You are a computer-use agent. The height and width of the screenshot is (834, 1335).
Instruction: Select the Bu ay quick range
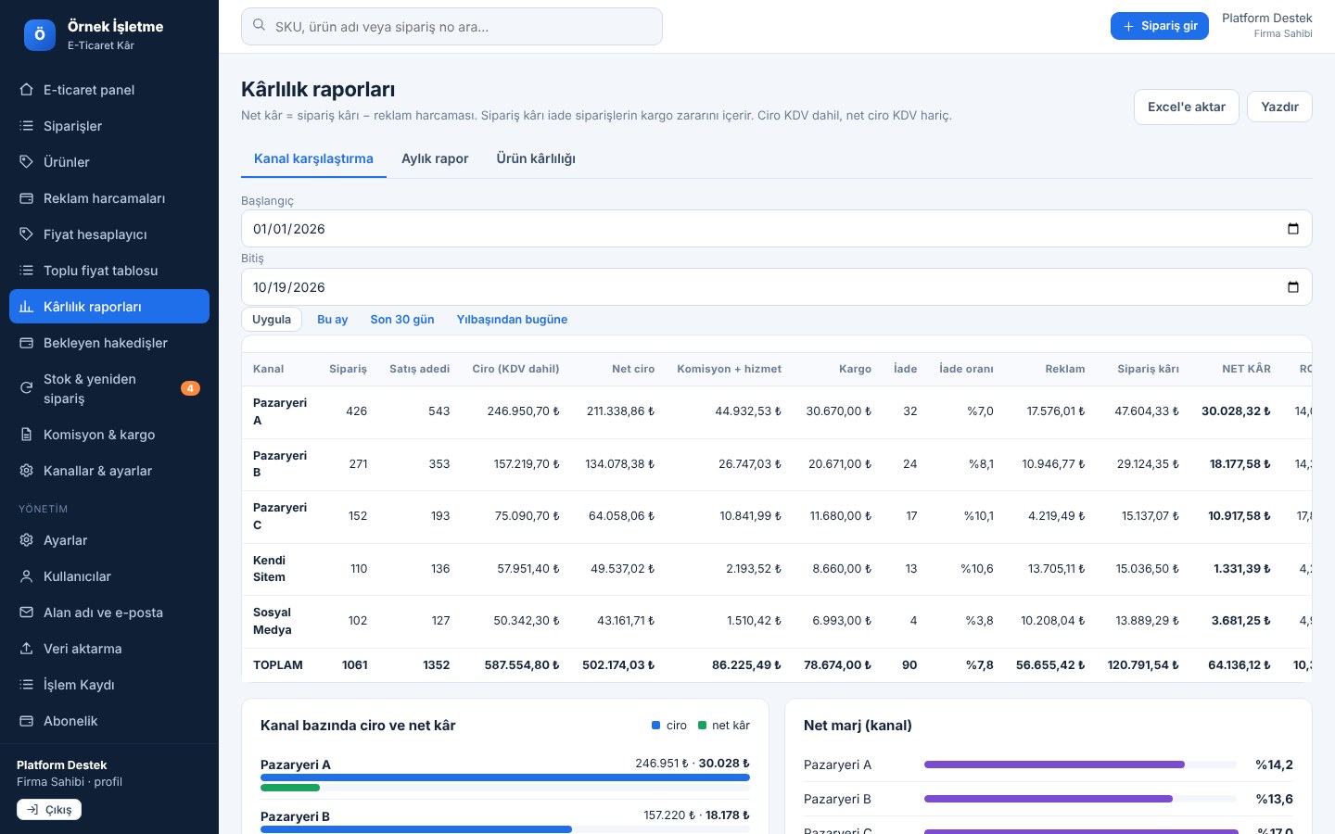(333, 320)
